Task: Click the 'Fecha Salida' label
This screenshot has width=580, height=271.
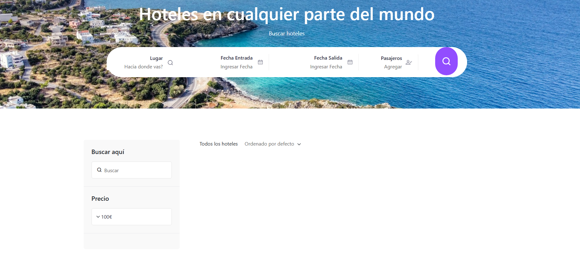Action: coord(328,58)
